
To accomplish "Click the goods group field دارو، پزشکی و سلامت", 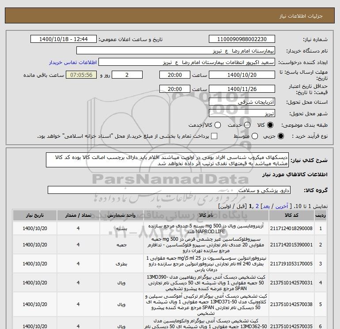I will pyautogui.click(x=169, y=190).
